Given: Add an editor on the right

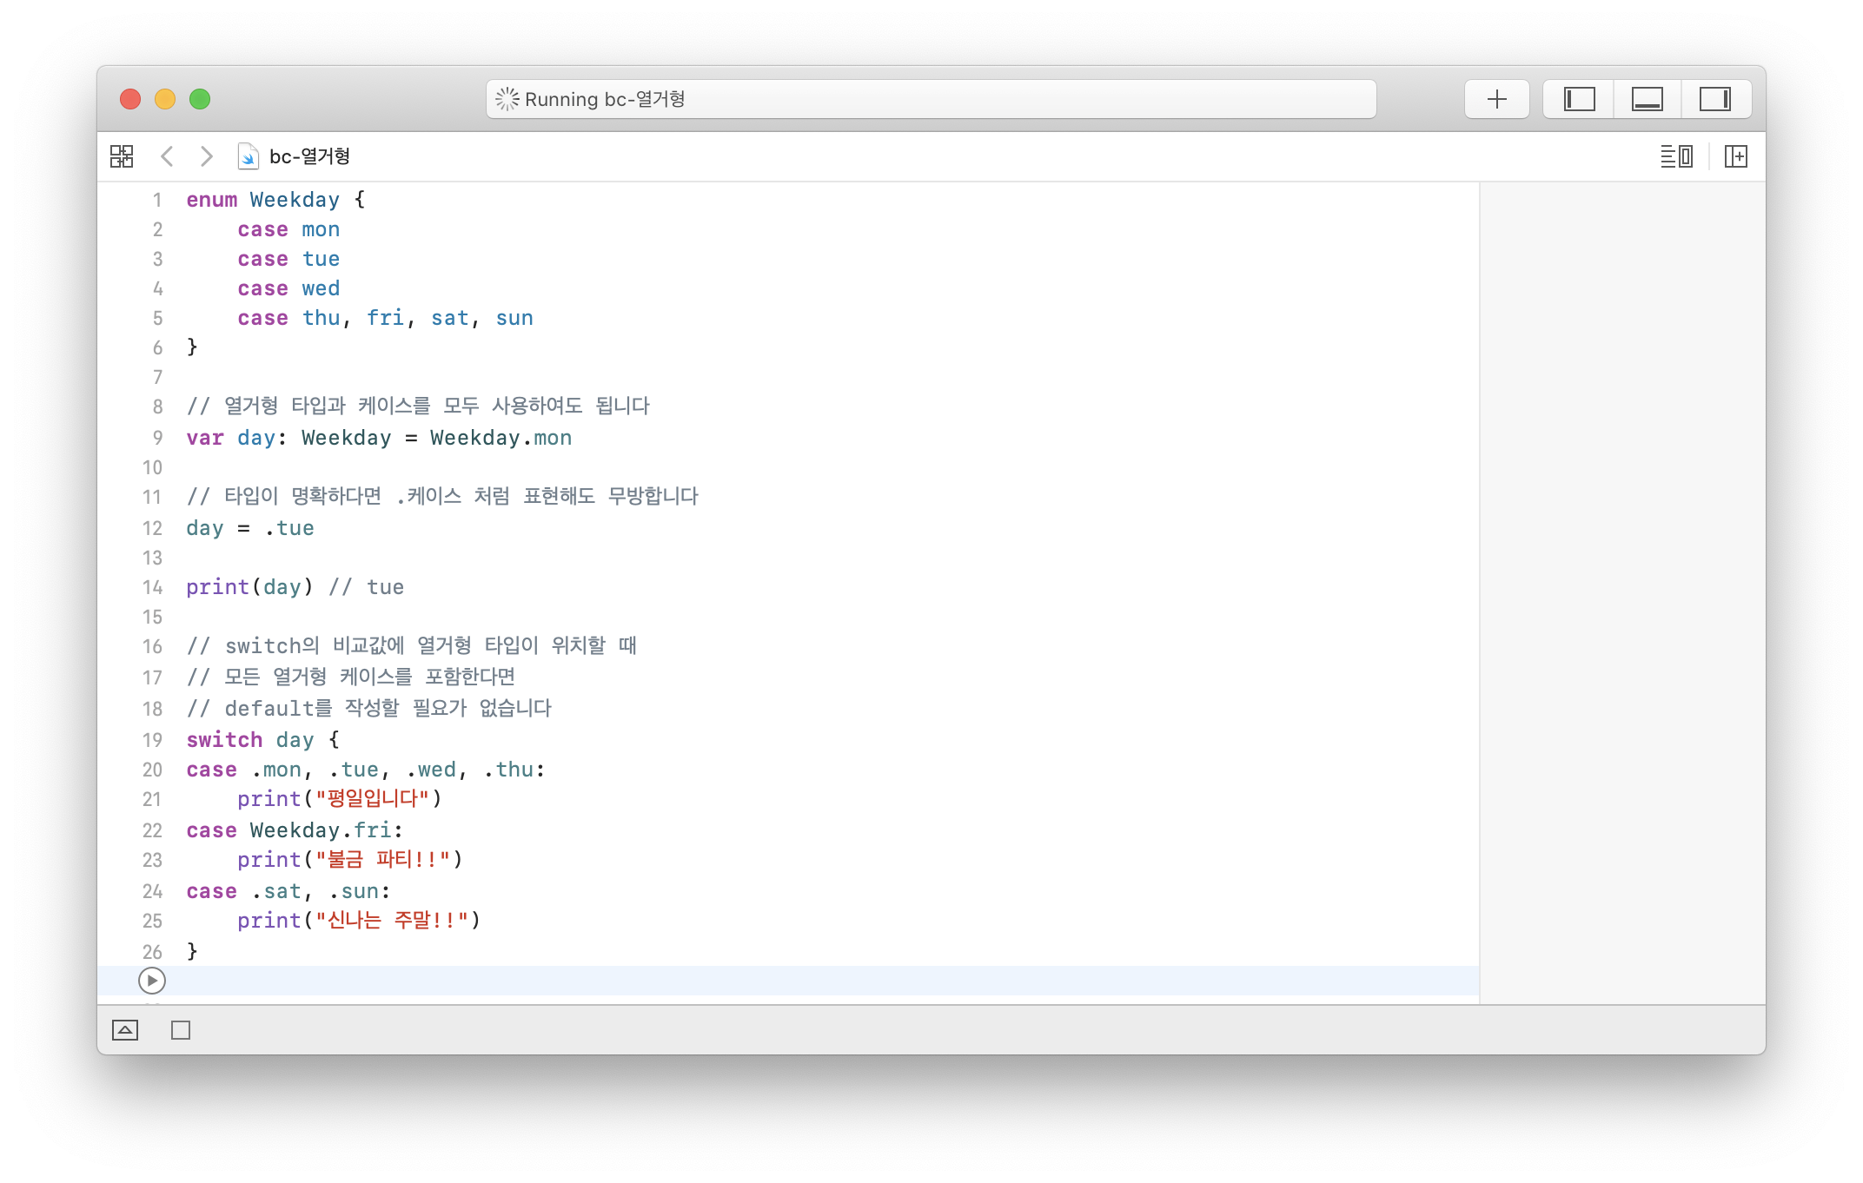Looking at the screenshot, I should coord(1735,156).
